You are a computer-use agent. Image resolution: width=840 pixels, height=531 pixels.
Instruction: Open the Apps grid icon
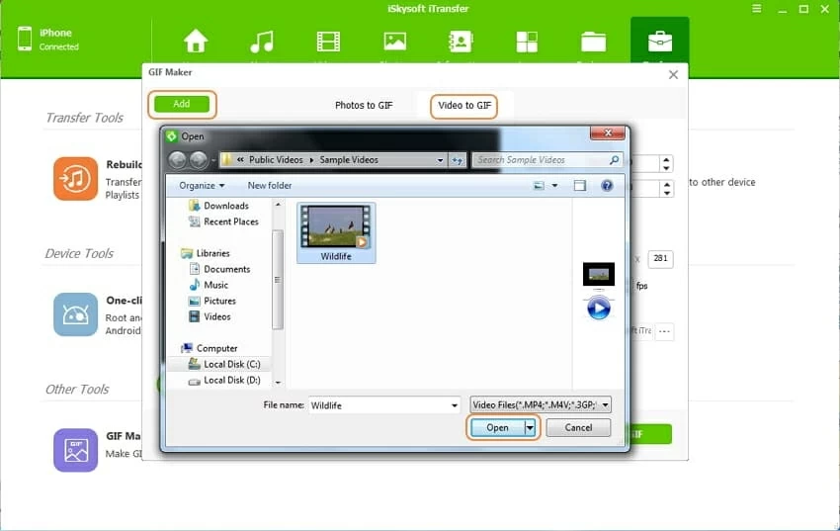coord(527,42)
